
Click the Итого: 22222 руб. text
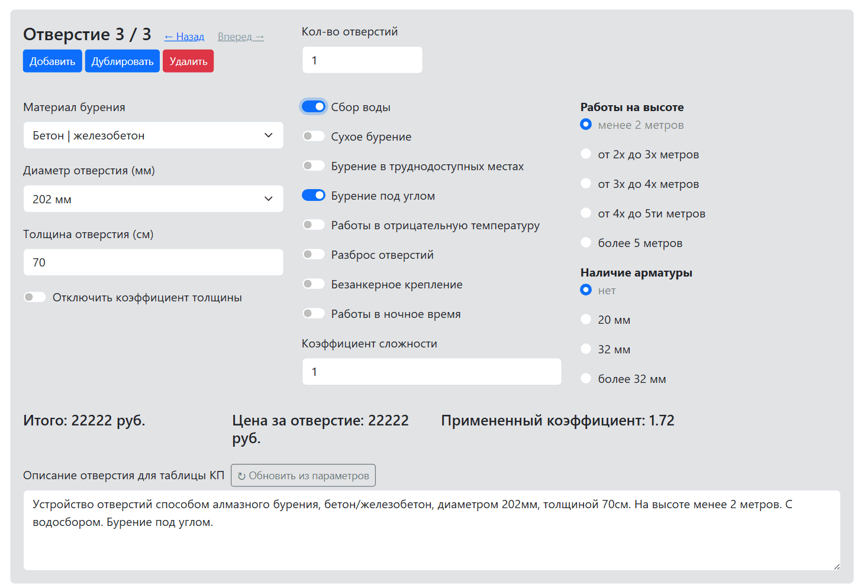[x=84, y=421]
